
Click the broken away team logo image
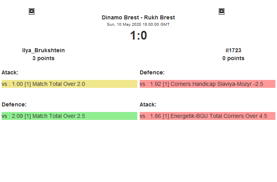click(222, 11)
